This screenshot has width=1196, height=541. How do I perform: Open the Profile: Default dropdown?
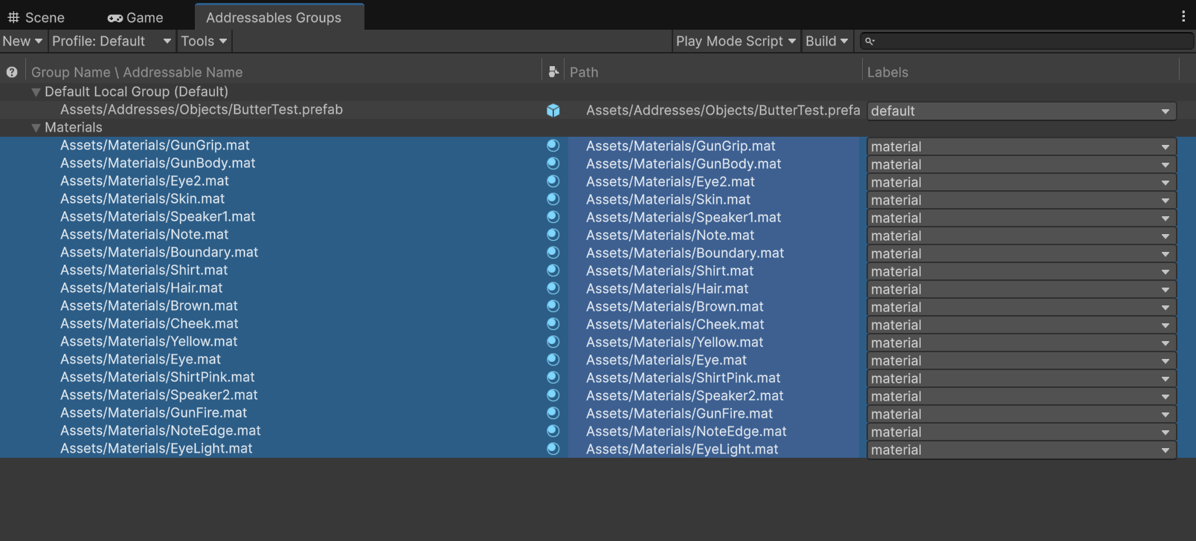[x=112, y=41]
